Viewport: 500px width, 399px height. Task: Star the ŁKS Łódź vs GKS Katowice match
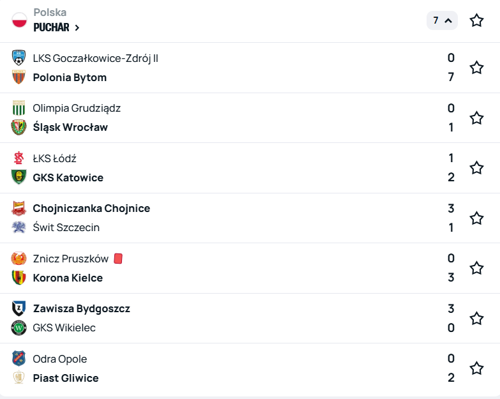click(476, 168)
